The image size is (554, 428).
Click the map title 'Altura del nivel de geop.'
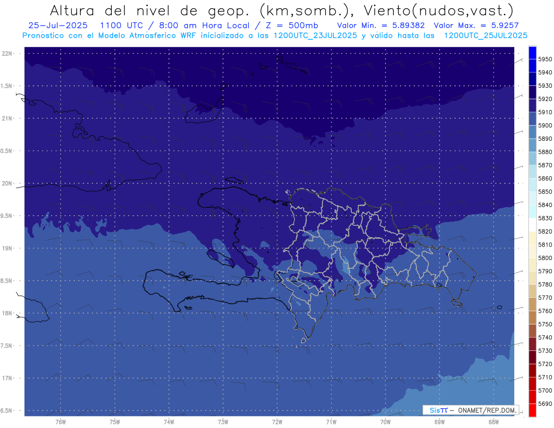[x=150, y=11]
